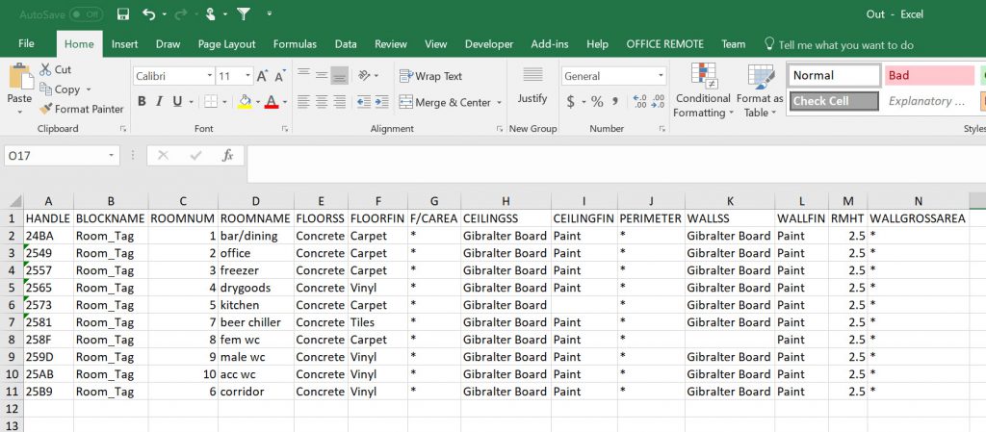This screenshot has height=432, width=986.
Task: Click the Increase Font Size icon
Action: click(261, 76)
